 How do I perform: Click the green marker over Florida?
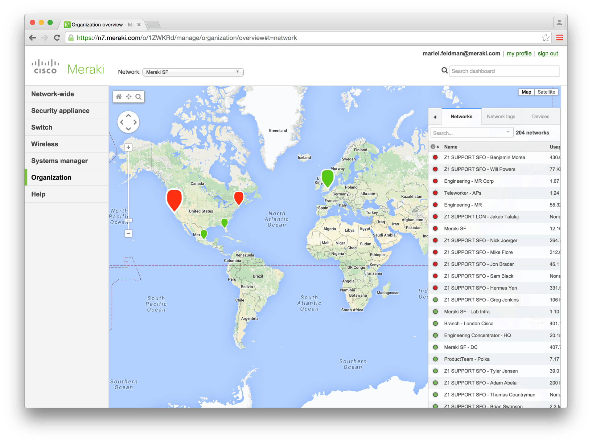point(224,223)
